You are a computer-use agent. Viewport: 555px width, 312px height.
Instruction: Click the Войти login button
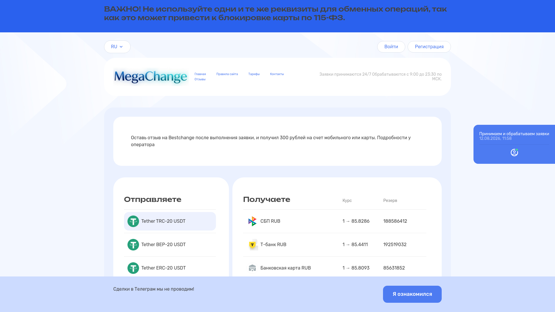pyautogui.click(x=391, y=47)
